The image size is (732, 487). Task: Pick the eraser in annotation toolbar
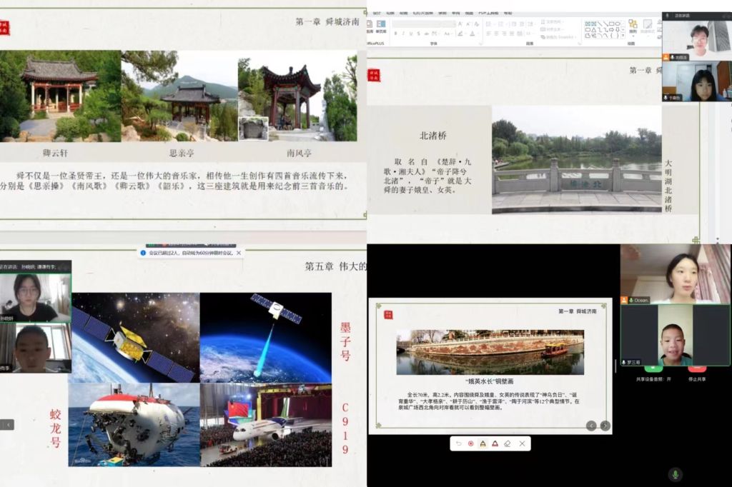pyautogui.click(x=508, y=443)
